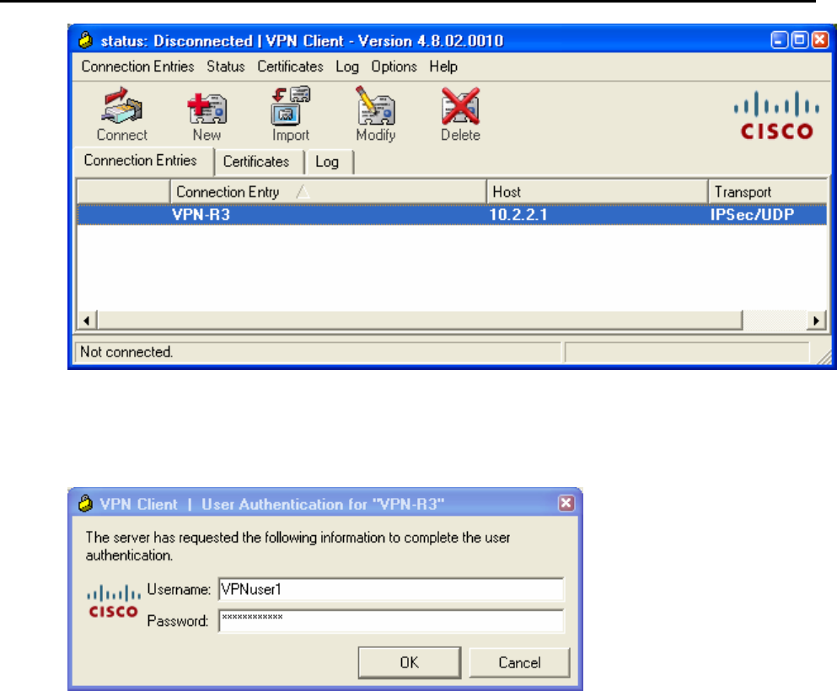Select the VPN-R3 connection entry
Screen dimensions: 837x691
[452, 215]
